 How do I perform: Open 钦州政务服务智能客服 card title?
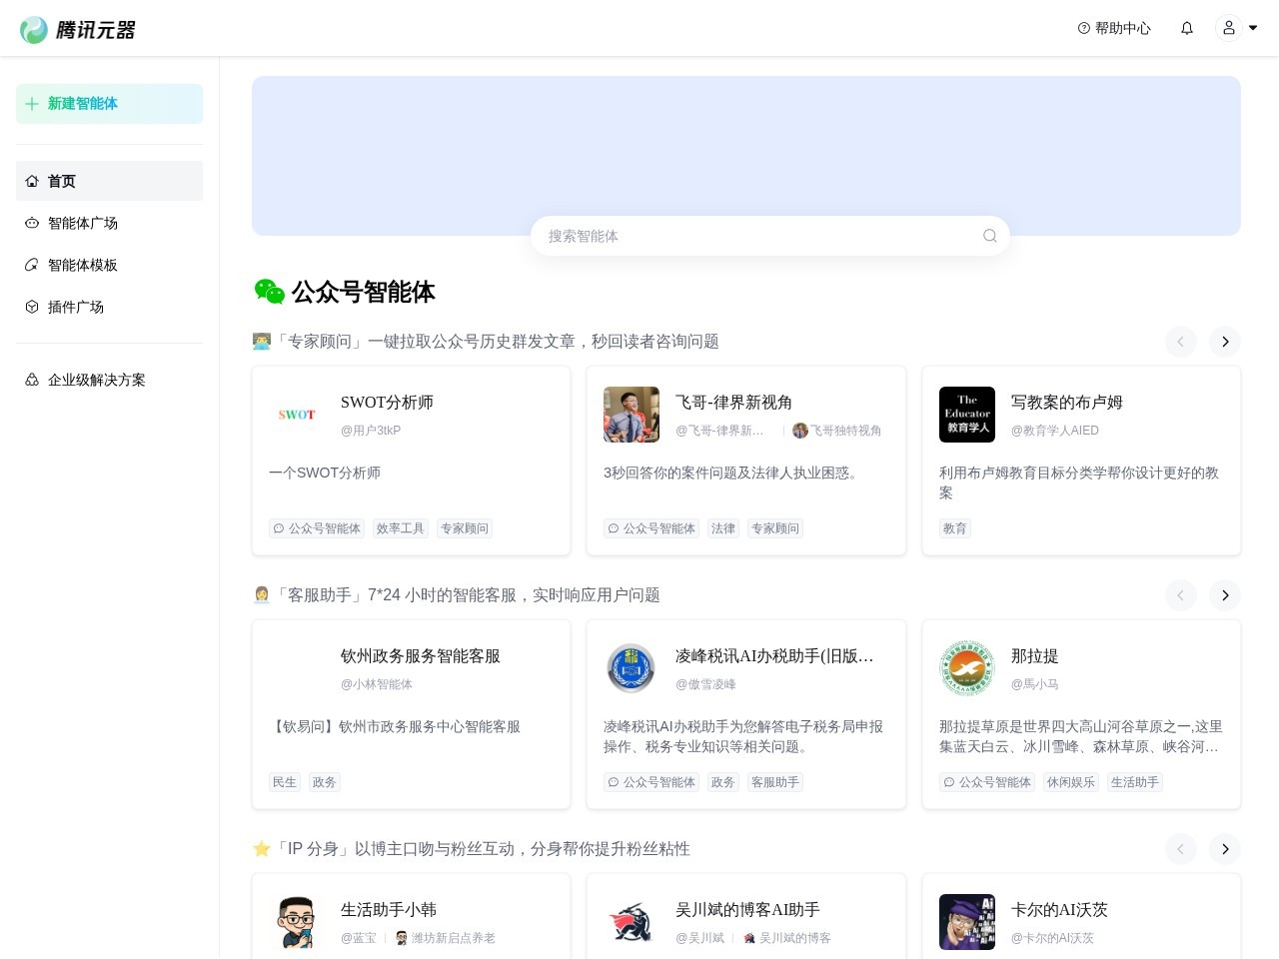pyautogui.click(x=421, y=656)
